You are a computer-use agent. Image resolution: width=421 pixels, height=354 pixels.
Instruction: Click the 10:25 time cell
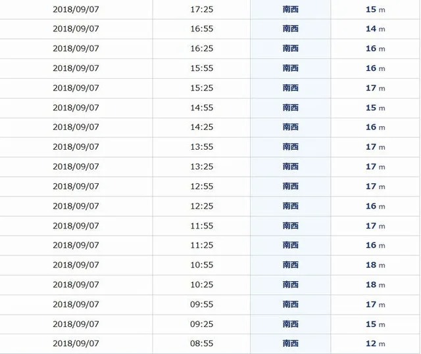click(x=202, y=284)
